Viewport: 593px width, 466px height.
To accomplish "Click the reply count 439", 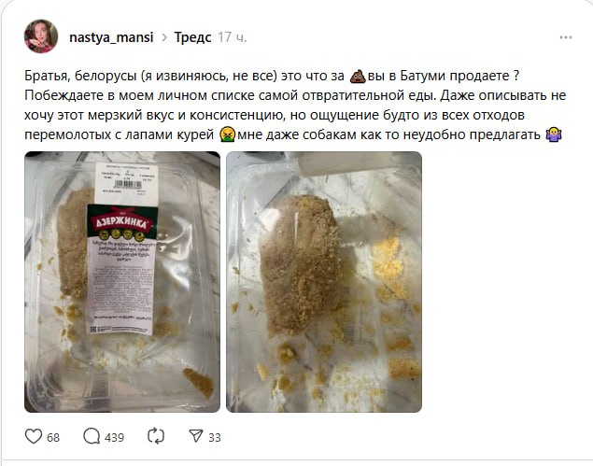I will (114, 438).
